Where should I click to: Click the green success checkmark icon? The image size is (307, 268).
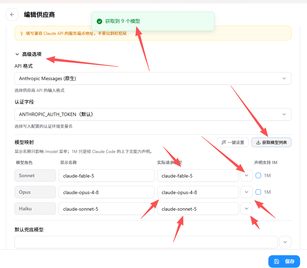(99, 21)
